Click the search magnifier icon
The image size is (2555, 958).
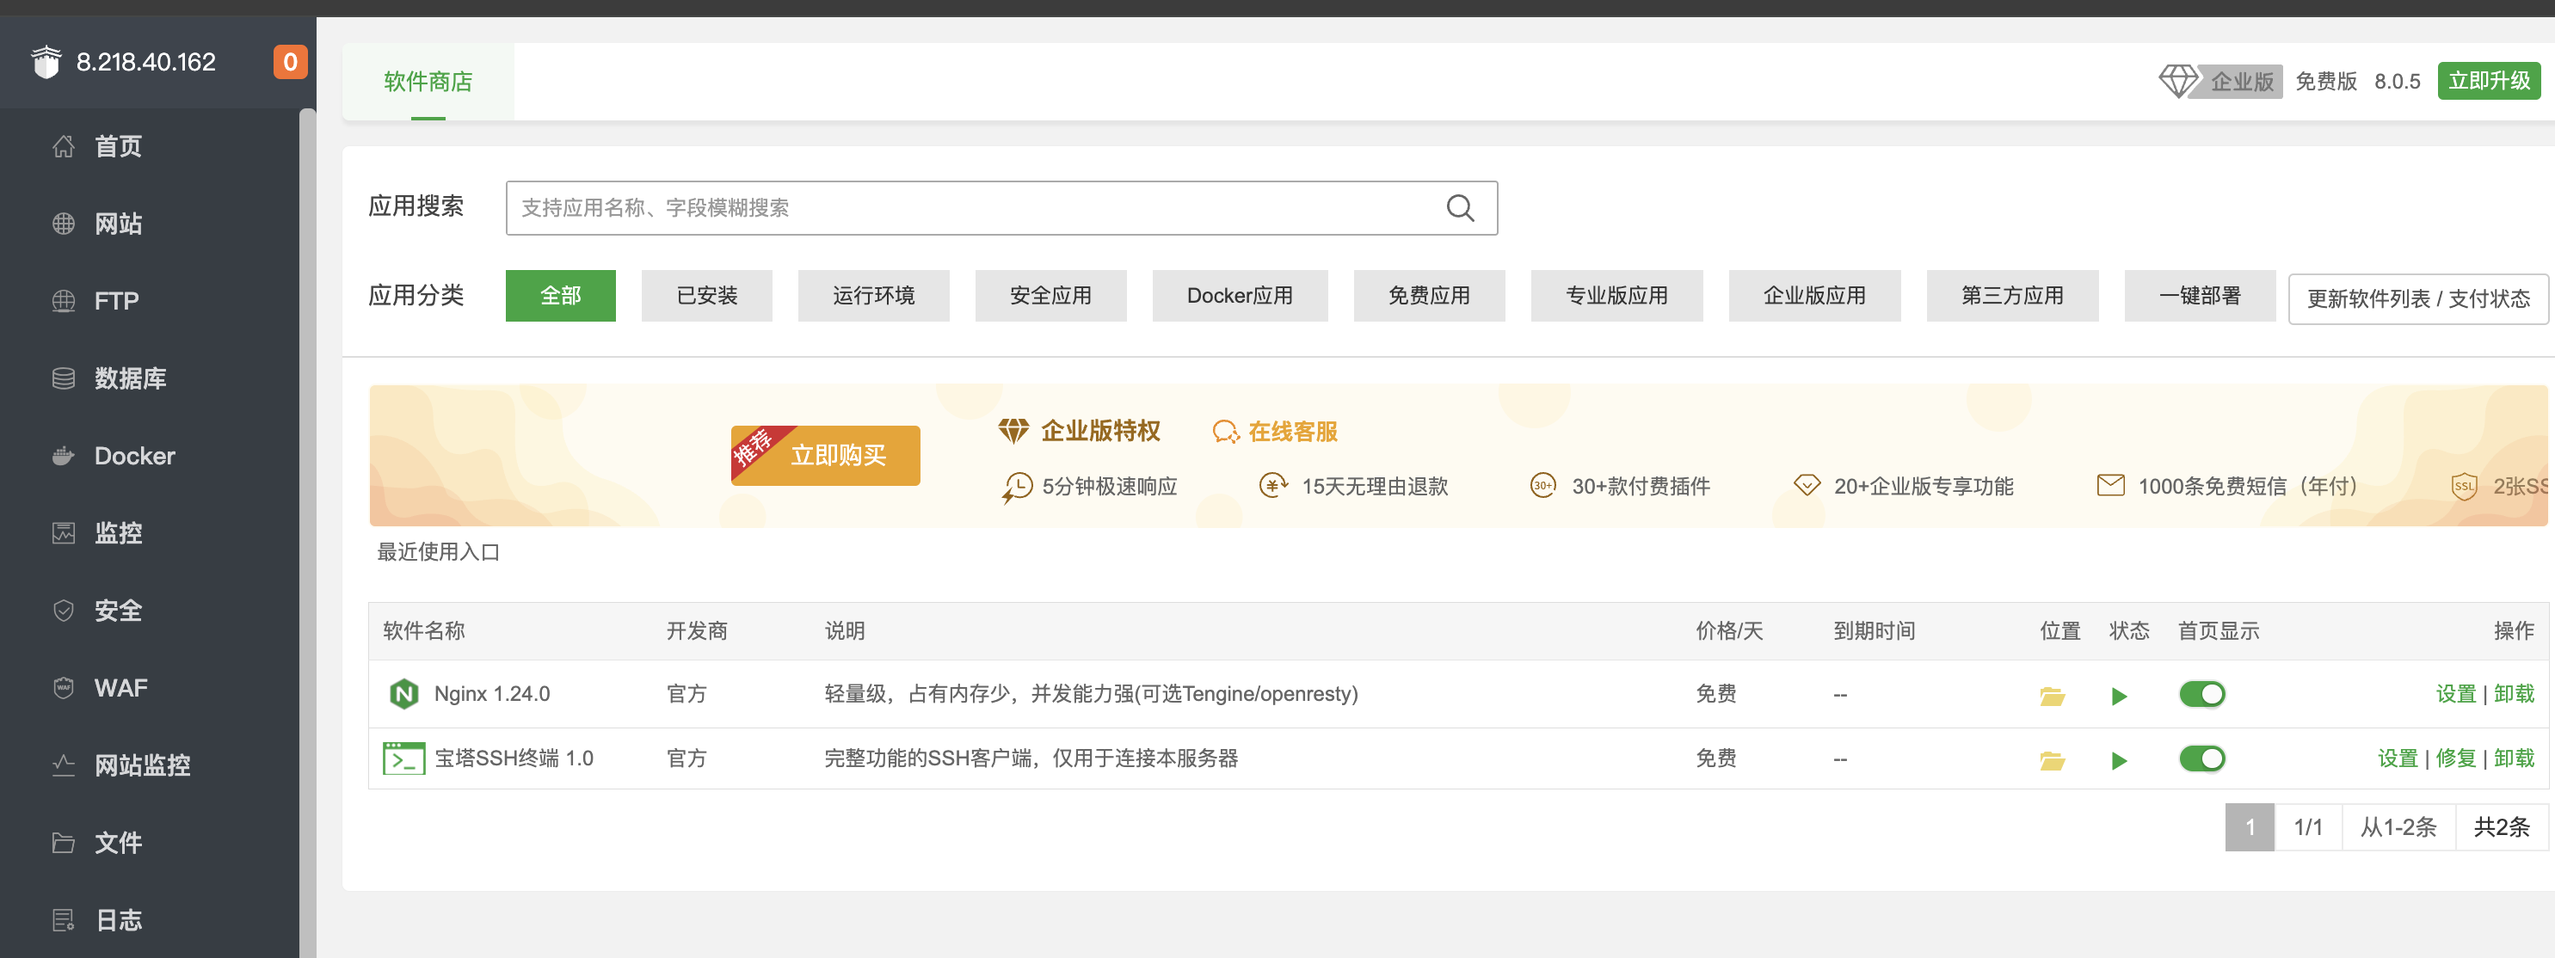(x=1460, y=208)
